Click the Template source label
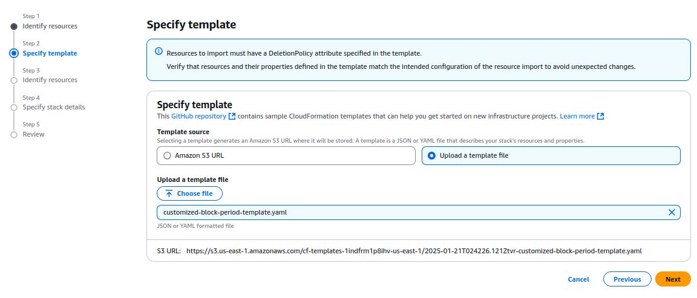The image size is (697, 298). pyautogui.click(x=183, y=132)
